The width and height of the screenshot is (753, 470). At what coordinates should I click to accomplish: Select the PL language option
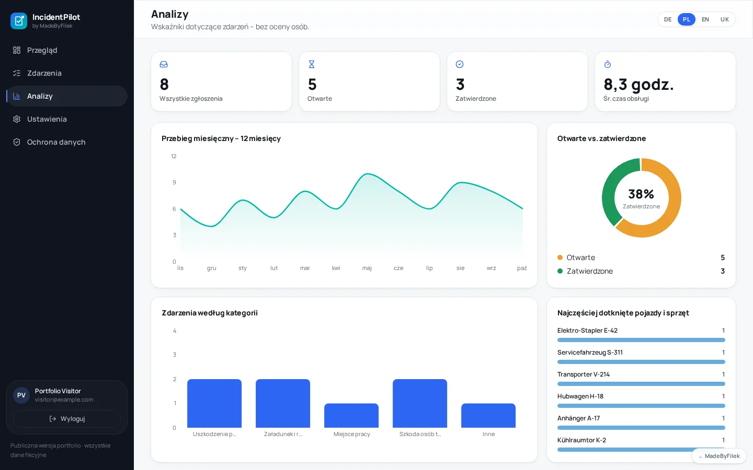(x=687, y=19)
